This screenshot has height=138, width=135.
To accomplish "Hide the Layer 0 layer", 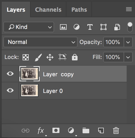I will 10,90.
